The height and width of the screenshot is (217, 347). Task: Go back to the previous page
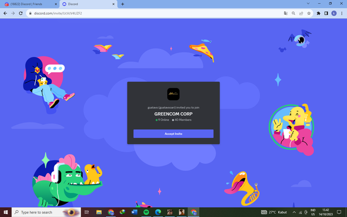click(5, 13)
